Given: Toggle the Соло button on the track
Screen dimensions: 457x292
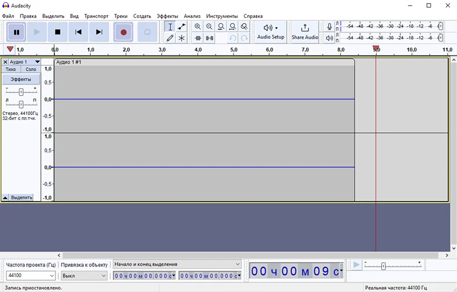Looking at the screenshot, I should click(x=31, y=69).
